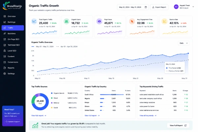Image resolution: width=198 pixels, height=132 pixels.
Task: Click the 02:36 engagement time value
Action: [x=141, y=23]
